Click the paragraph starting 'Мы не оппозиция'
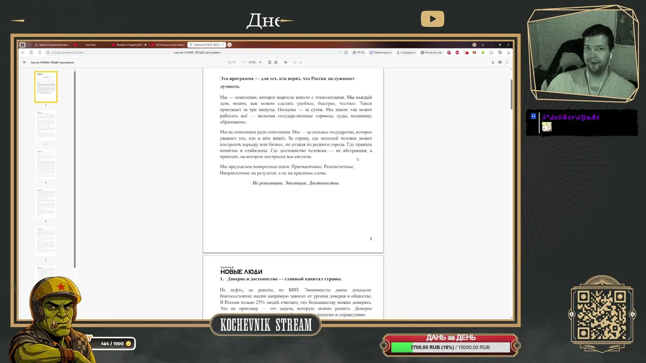This screenshot has width=646, height=363. click(296, 144)
